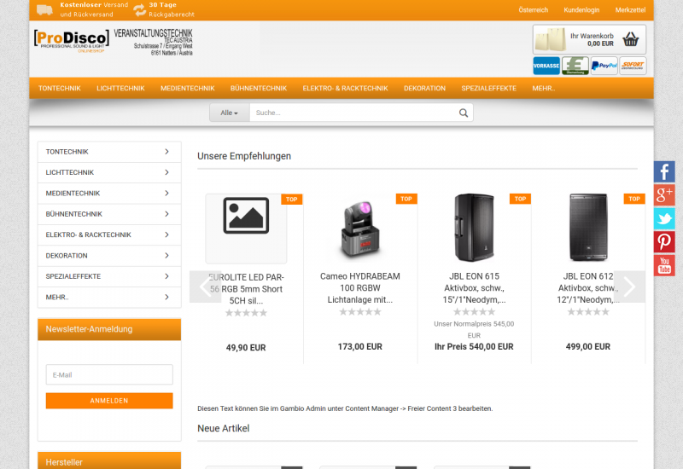Screen dimensions: 683x469
Task: Open the Pinterest icon link
Action: click(664, 242)
